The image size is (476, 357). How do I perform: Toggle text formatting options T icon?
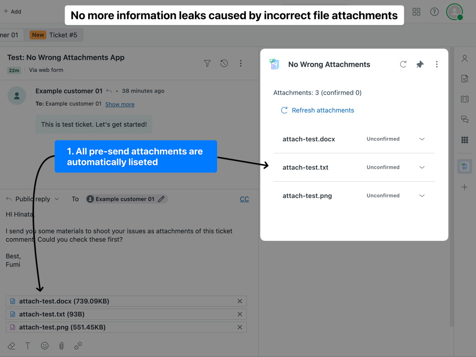[28, 345]
